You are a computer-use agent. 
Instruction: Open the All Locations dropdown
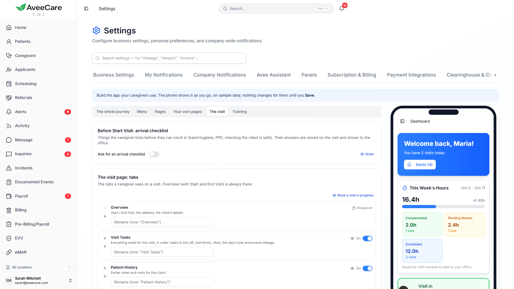38,267
